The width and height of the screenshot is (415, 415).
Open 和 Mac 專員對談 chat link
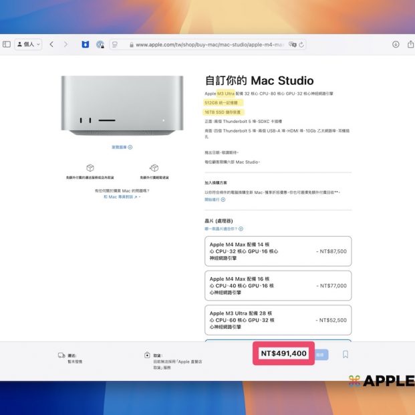(121, 197)
